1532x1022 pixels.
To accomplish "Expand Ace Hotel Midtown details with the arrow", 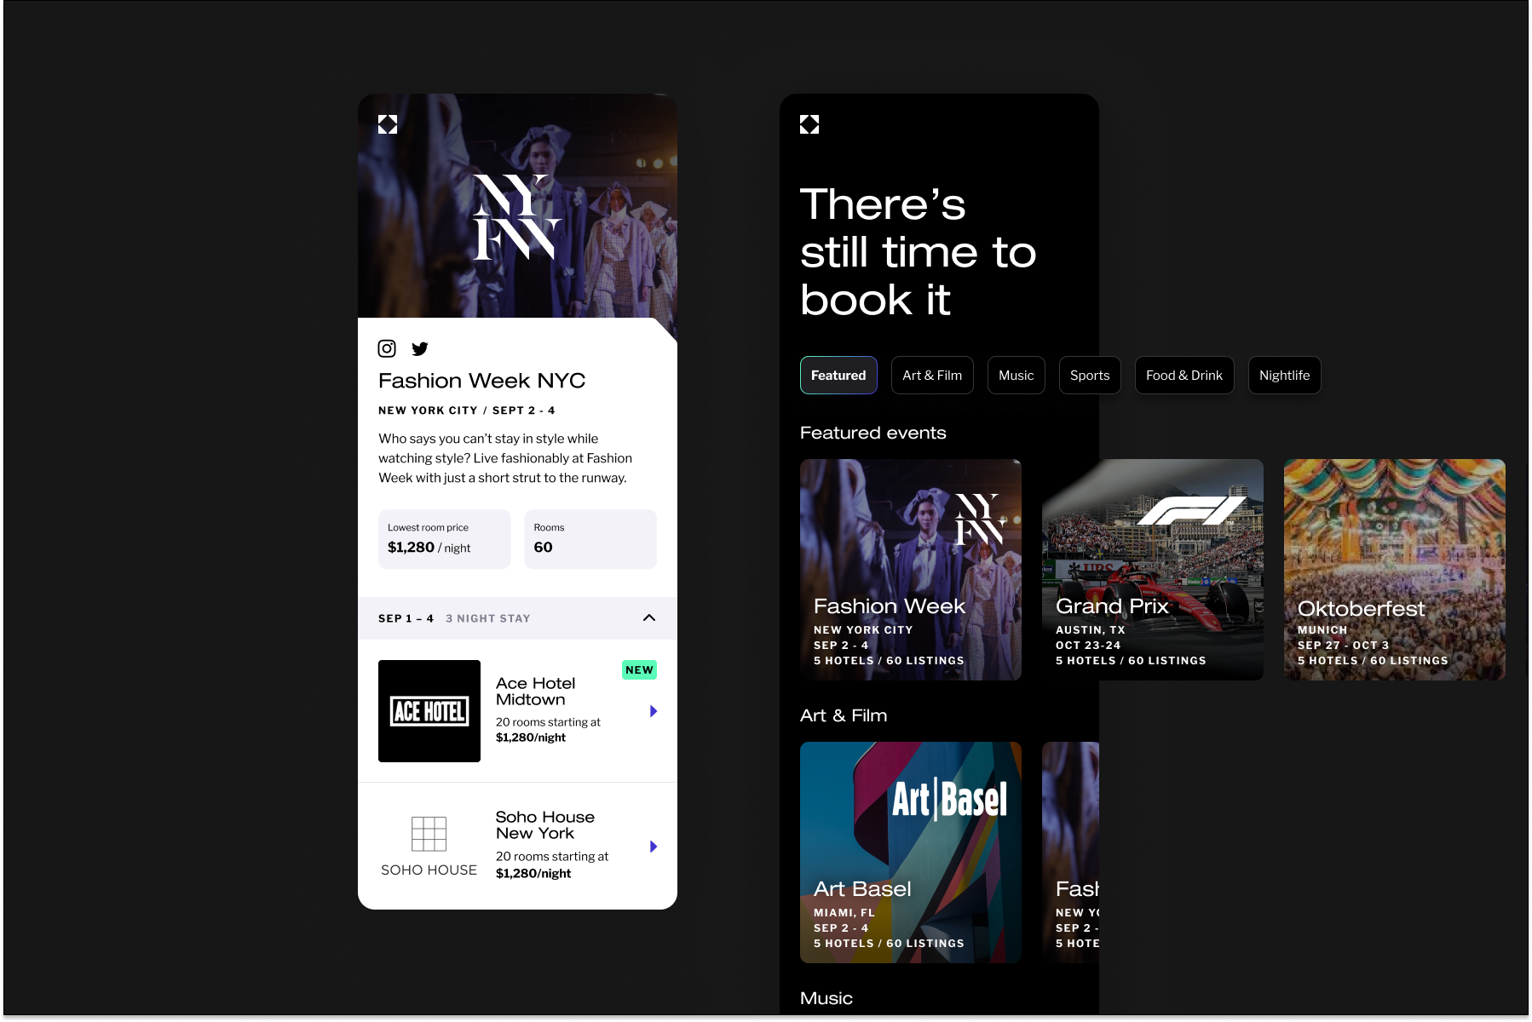I will [x=654, y=711].
